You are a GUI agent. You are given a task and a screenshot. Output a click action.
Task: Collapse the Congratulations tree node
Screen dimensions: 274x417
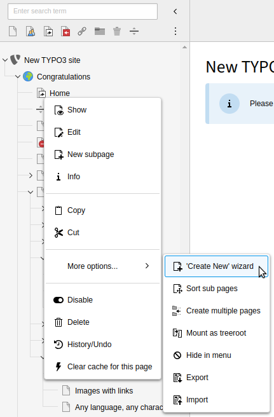click(18, 76)
